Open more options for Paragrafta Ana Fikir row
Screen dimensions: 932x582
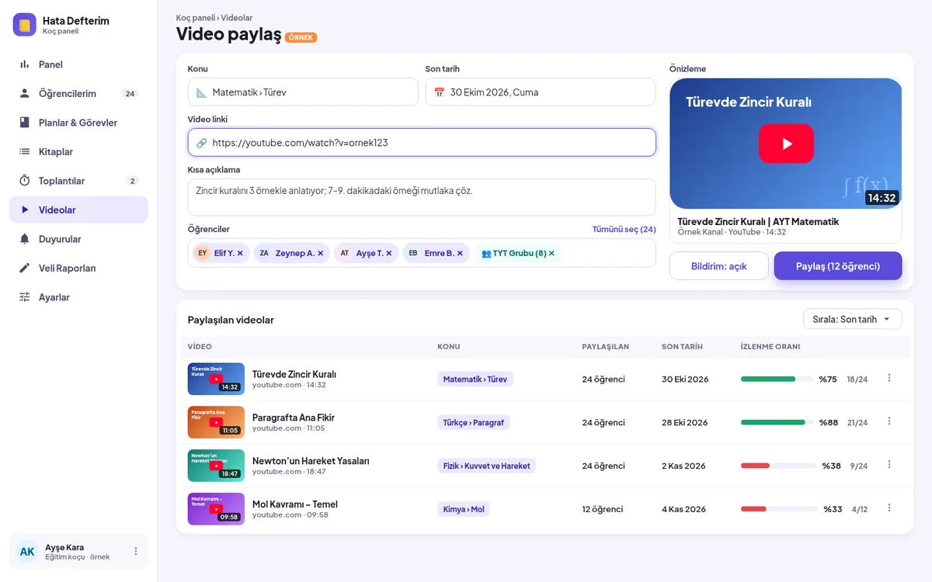[889, 422]
